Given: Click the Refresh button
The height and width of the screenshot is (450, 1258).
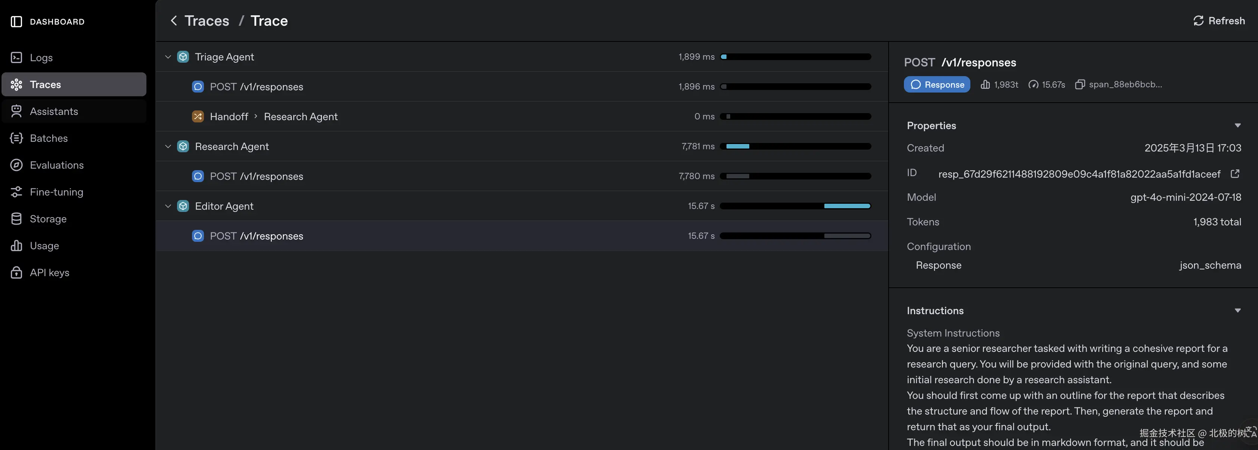Looking at the screenshot, I should [1219, 21].
